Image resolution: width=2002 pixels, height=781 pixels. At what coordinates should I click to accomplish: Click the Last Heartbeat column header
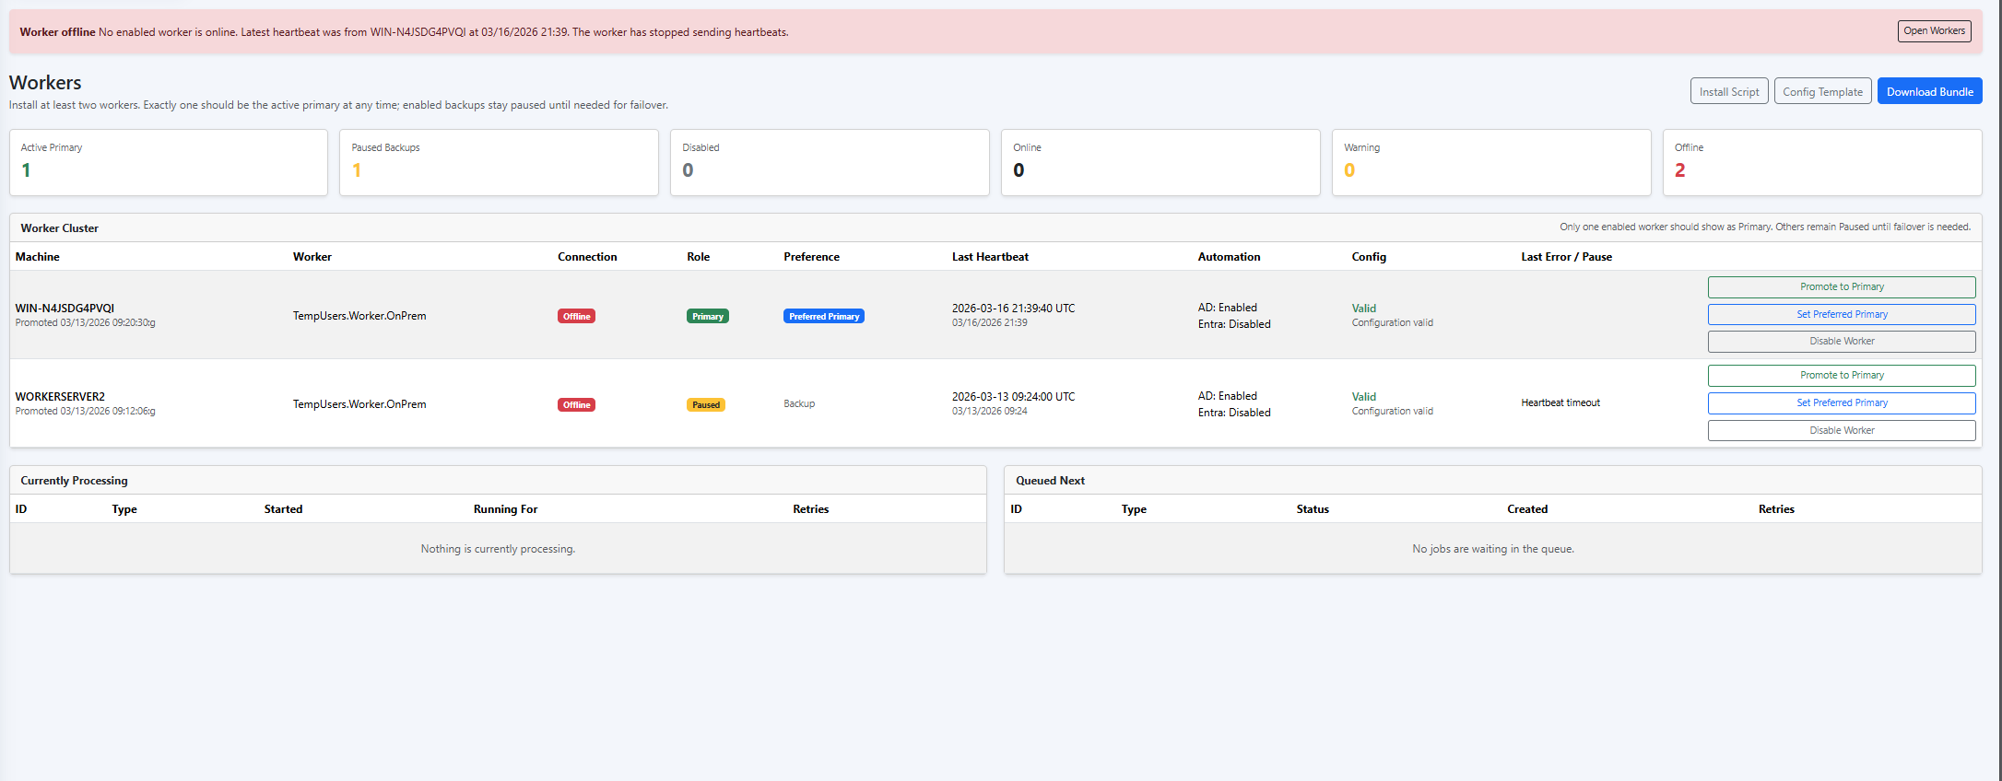click(x=990, y=257)
